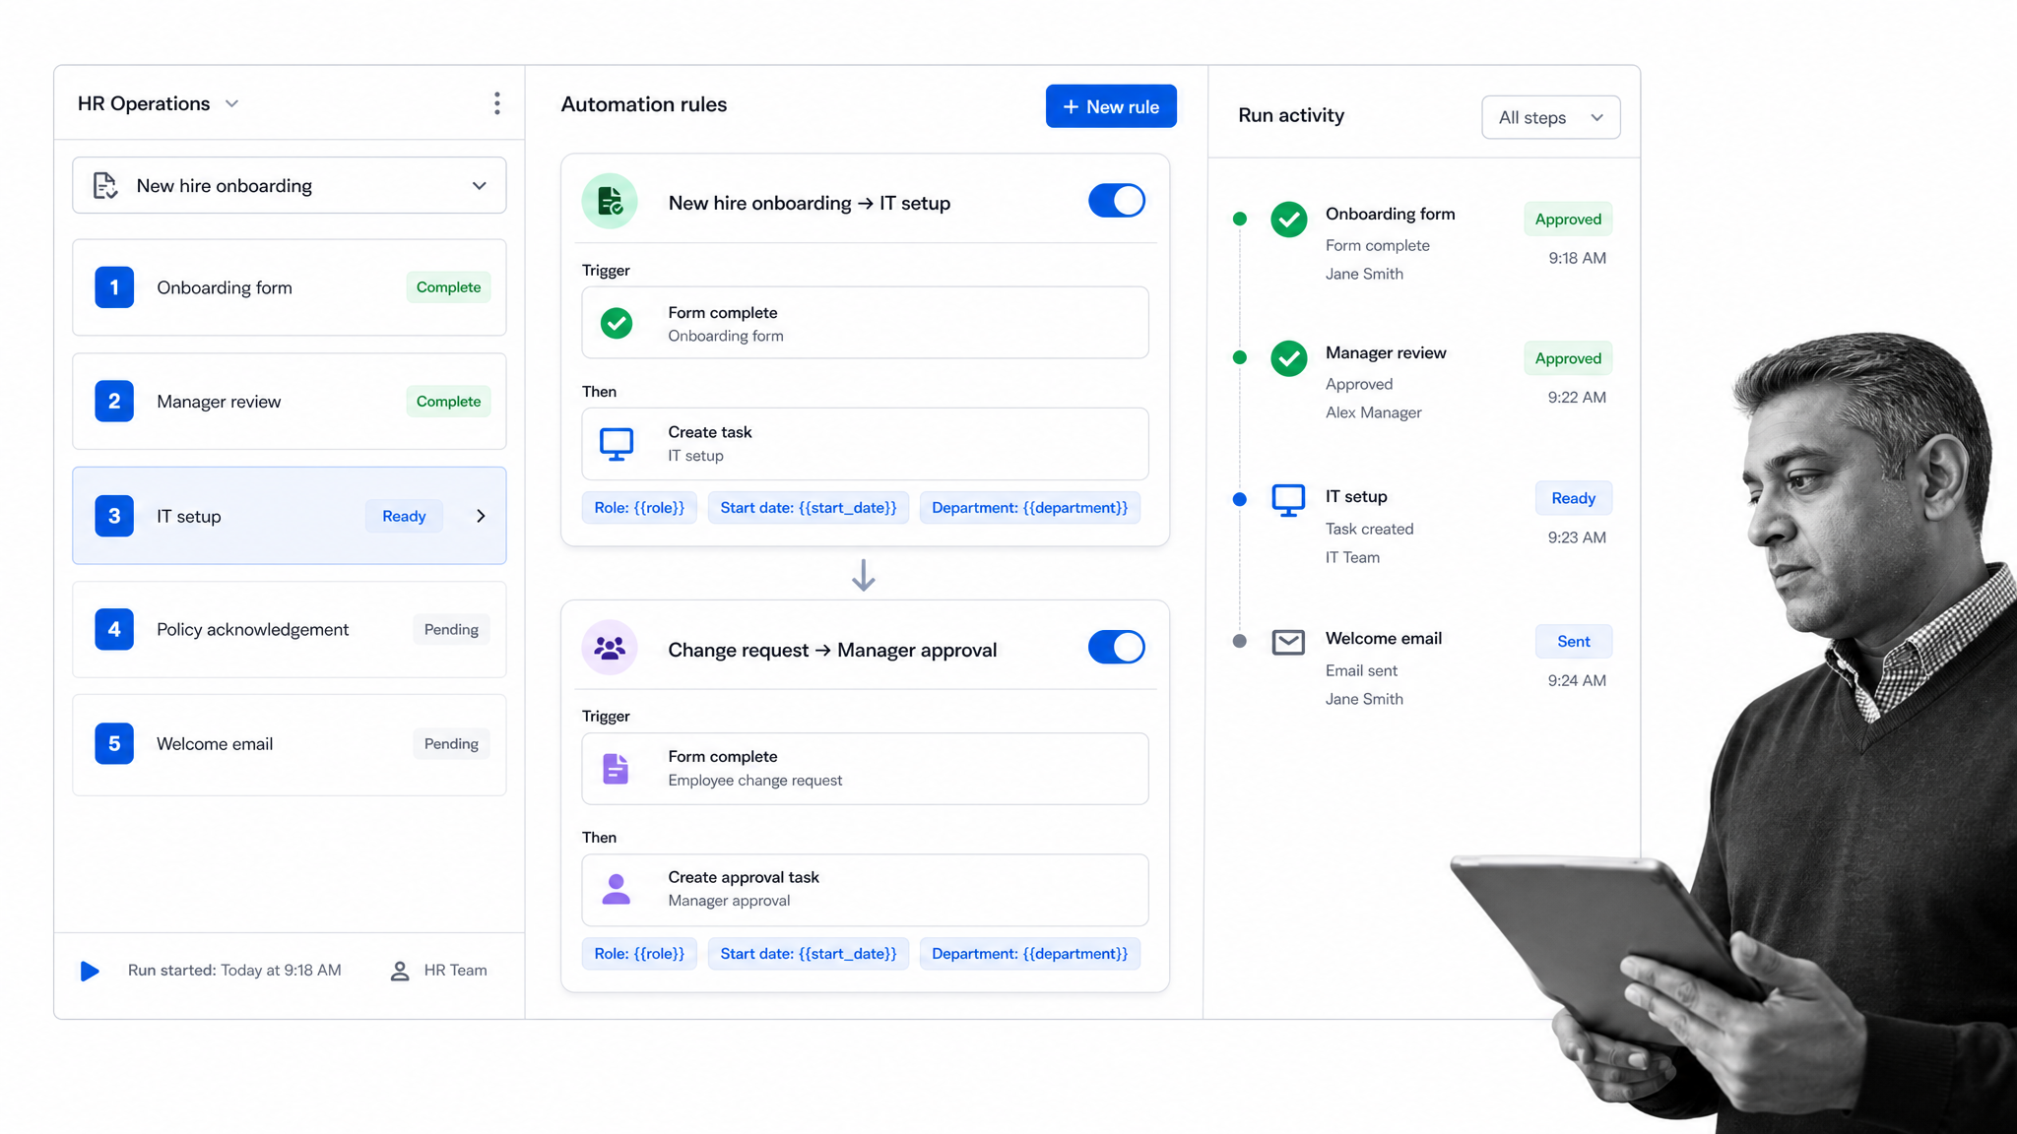Open Create approval task action card

865,890
